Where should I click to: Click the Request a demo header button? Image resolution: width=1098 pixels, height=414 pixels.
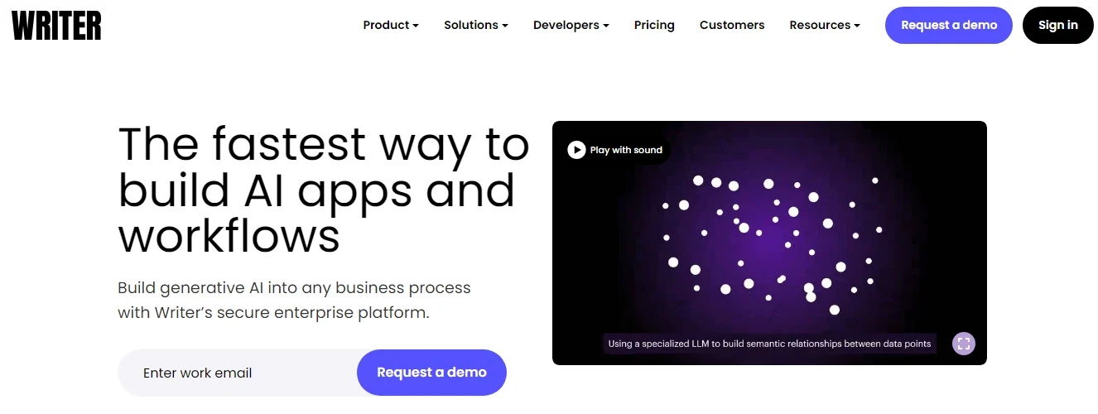(x=949, y=25)
